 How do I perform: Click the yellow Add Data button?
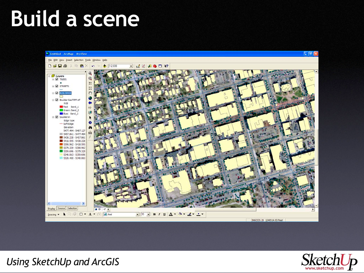tap(105, 66)
